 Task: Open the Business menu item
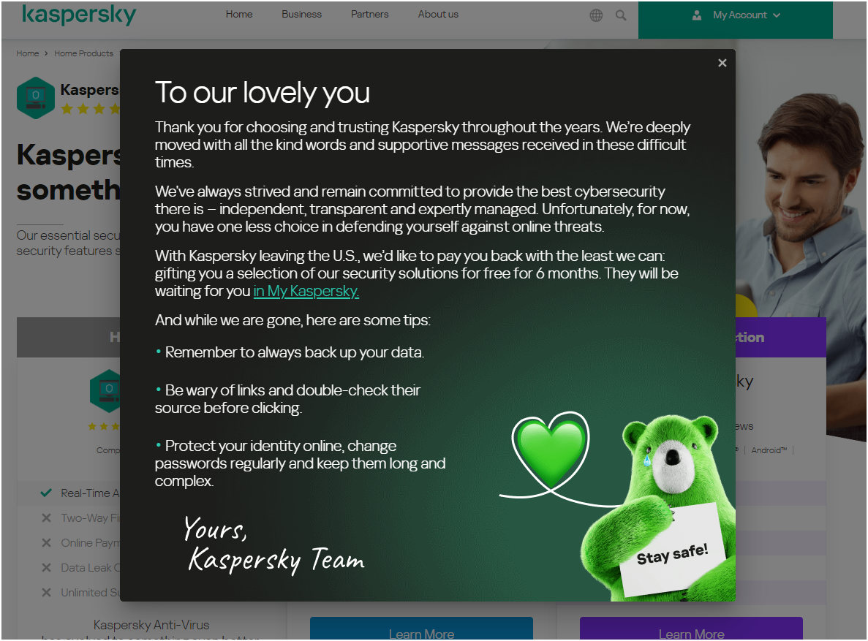301,15
